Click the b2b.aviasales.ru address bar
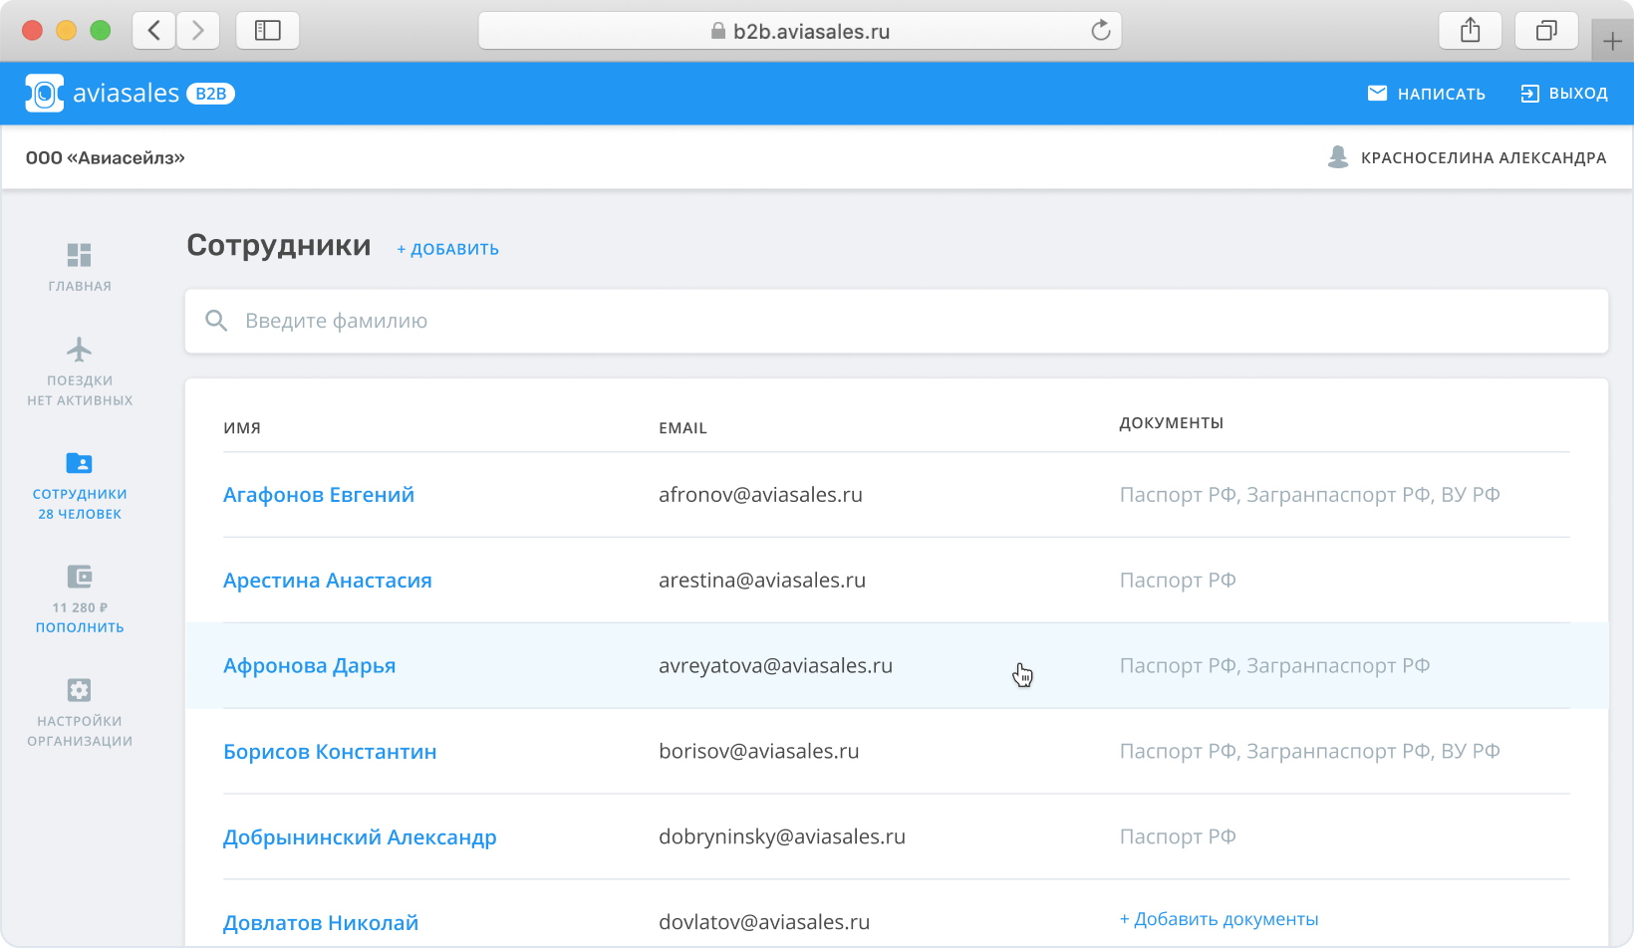1634x948 pixels. click(800, 31)
